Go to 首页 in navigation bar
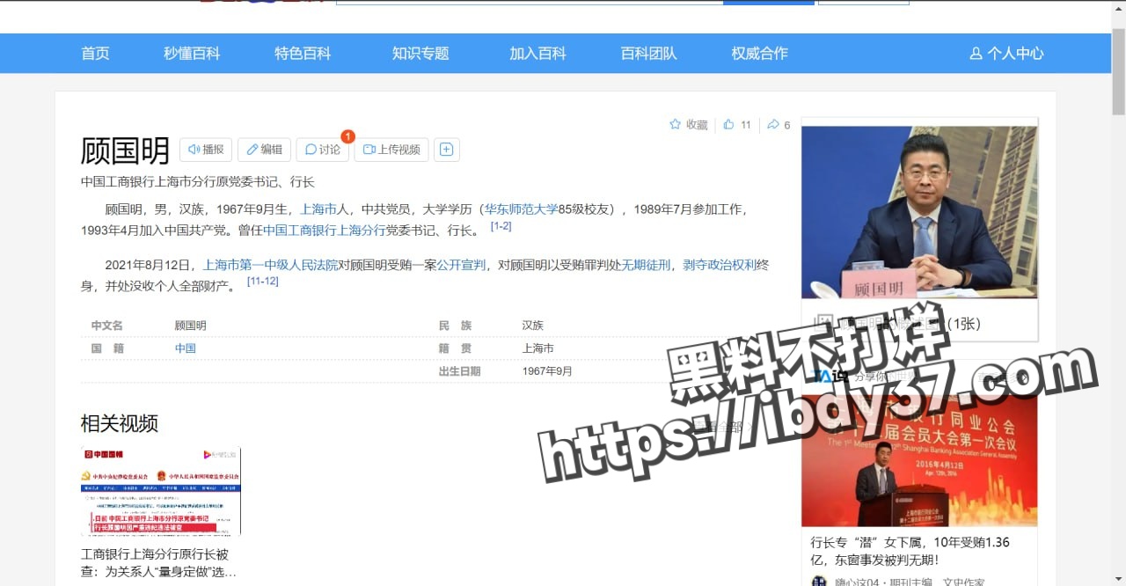This screenshot has width=1126, height=586. point(95,53)
